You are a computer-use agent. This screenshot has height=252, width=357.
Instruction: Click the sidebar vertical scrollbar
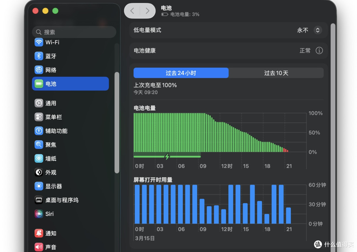pyautogui.click(x=117, y=123)
